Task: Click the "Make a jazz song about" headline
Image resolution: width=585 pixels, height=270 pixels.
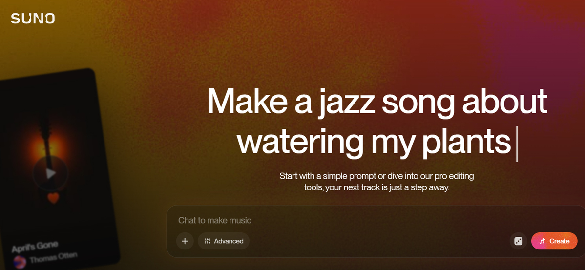Action: 377,102
